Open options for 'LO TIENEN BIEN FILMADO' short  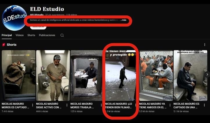click(135, 105)
